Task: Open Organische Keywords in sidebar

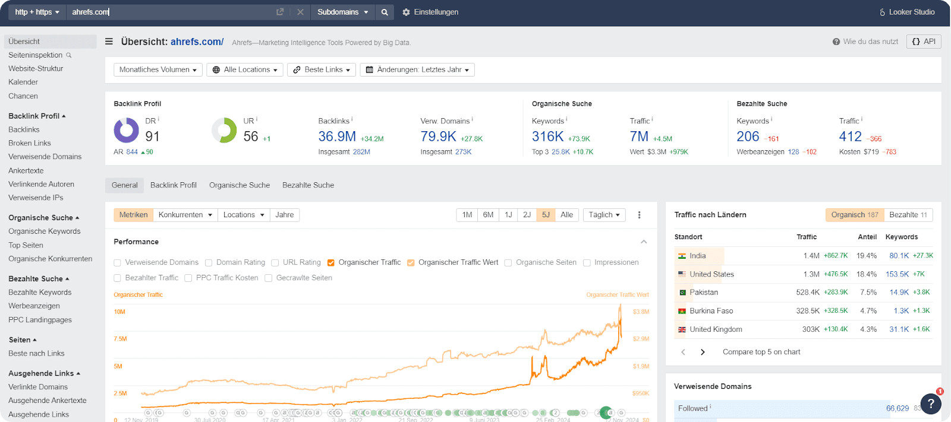Action: (45, 231)
